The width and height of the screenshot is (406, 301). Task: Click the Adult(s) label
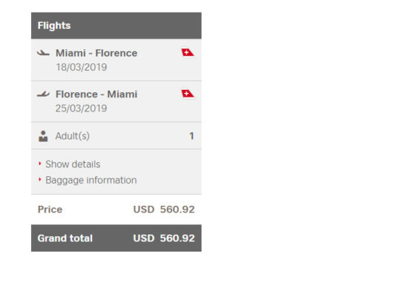coord(72,136)
